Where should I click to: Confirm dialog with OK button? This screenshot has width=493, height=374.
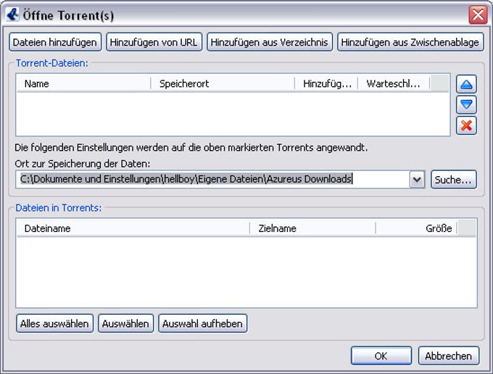click(381, 356)
